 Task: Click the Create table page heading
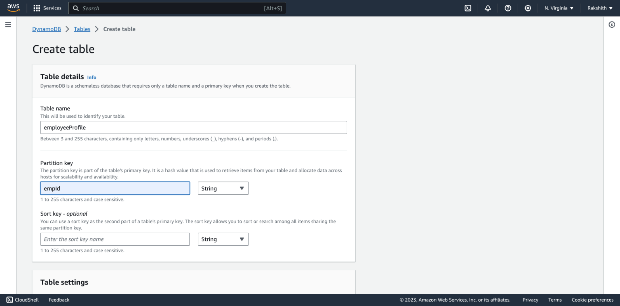click(63, 49)
